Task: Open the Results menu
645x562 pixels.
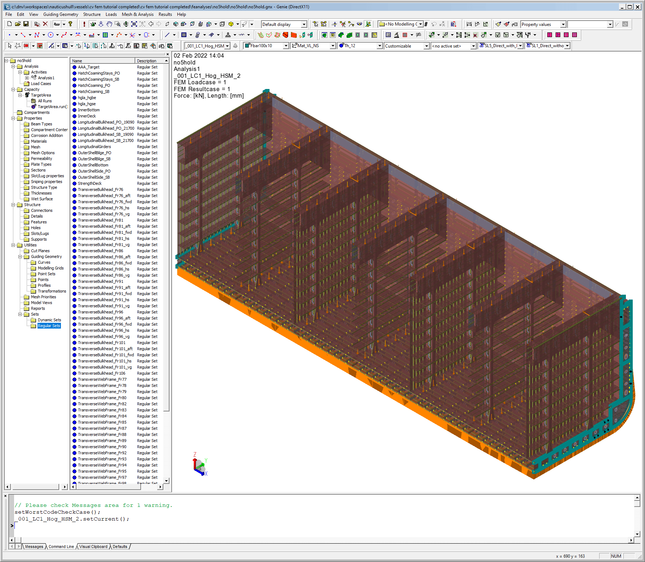Action: click(165, 14)
